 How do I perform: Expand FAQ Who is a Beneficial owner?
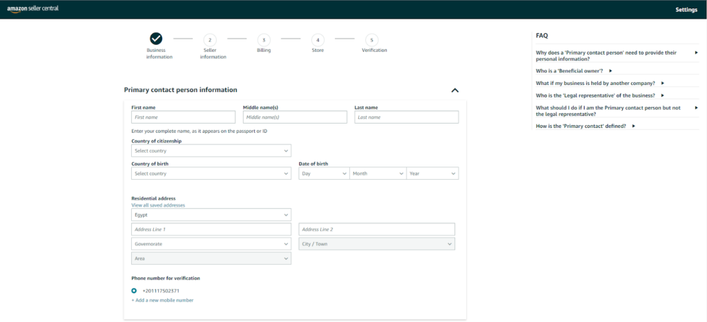click(x=574, y=70)
